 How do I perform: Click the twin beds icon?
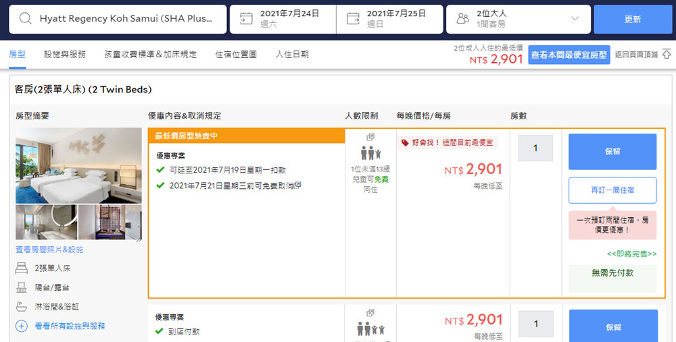22,268
